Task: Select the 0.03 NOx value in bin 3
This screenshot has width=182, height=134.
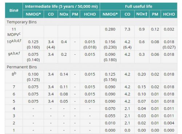Action: point(142,116)
